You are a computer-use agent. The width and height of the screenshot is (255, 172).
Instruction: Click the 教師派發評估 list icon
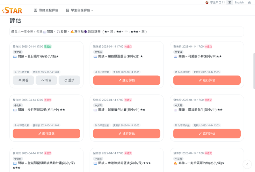[35, 10]
